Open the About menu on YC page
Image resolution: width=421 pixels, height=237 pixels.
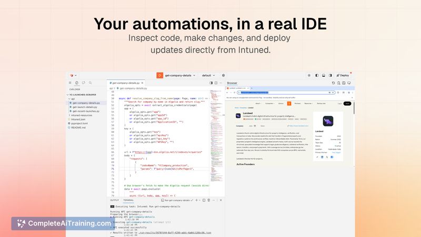coord(258,103)
